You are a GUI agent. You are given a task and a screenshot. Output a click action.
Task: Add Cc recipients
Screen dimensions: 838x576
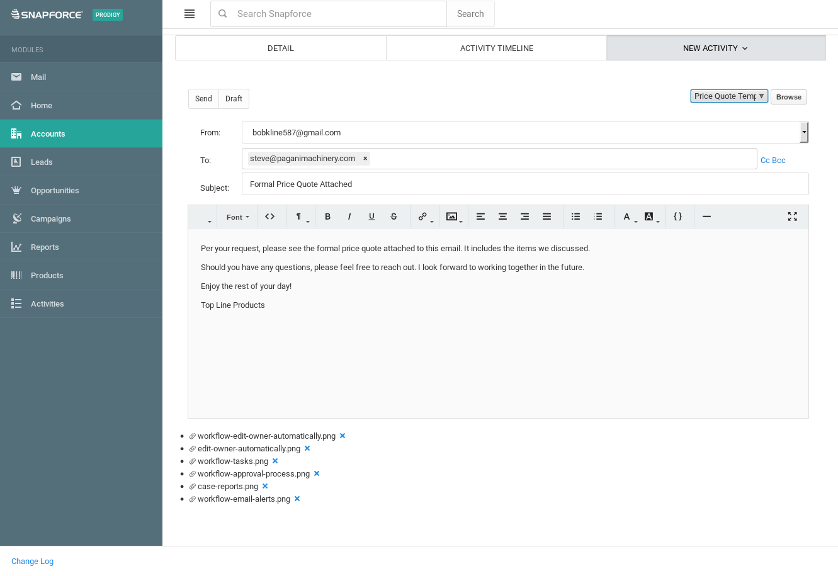click(765, 161)
